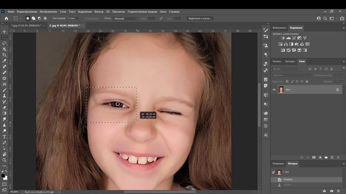This screenshot has height=194, width=346.
Task: Toggle visibility of the Фон layer
Action: pyautogui.click(x=274, y=89)
